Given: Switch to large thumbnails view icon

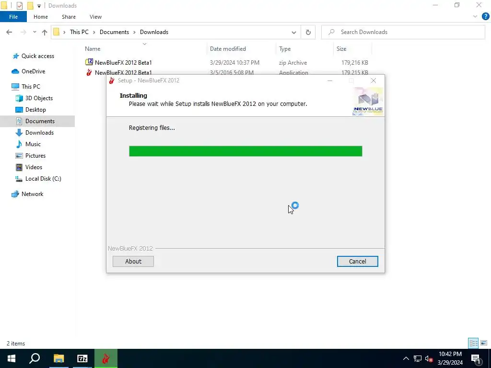Looking at the screenshot, I should click(484, 343).
